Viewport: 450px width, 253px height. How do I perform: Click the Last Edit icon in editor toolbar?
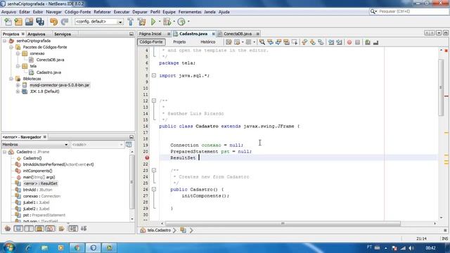[229, 42]
